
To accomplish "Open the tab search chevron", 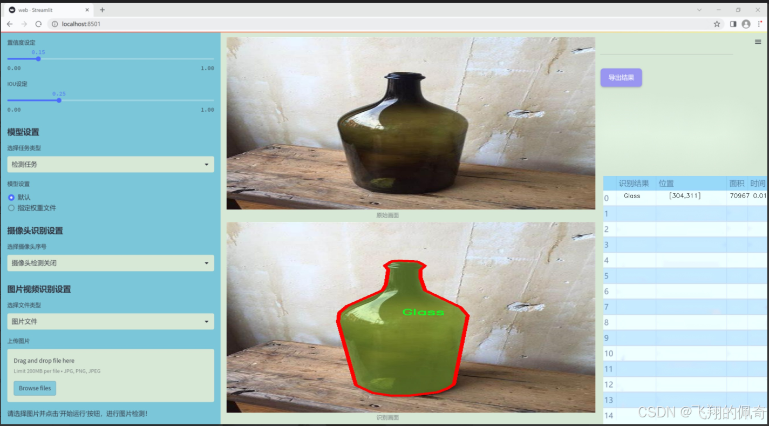I will 699,10.
